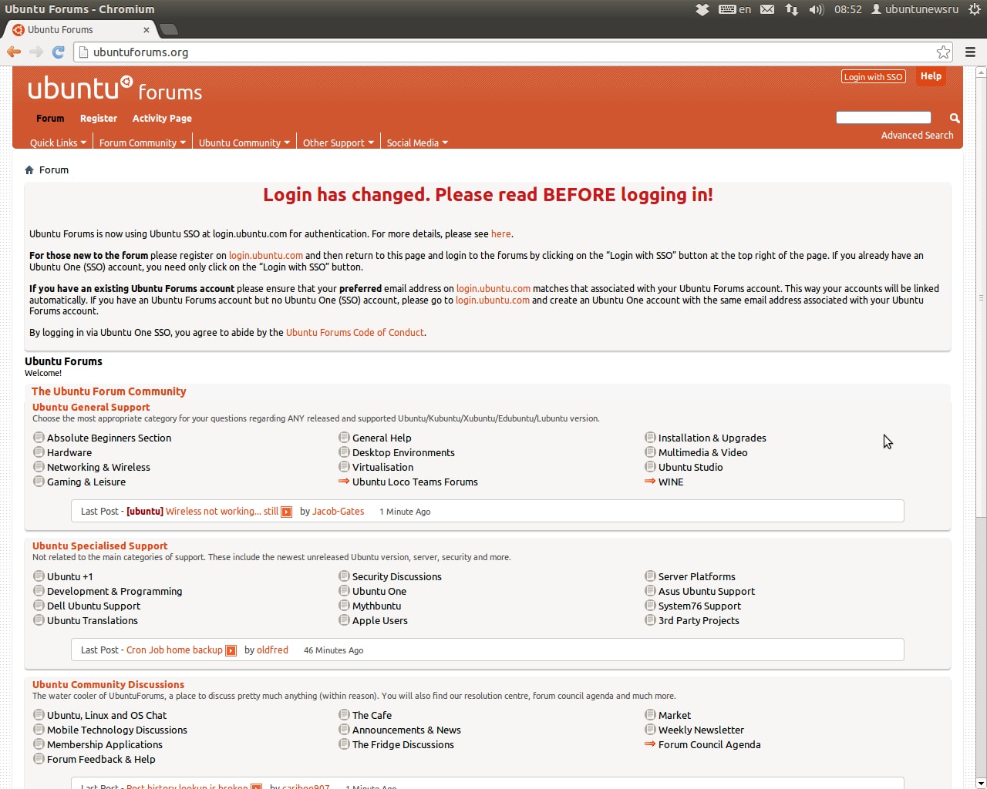Open the Jacob-Gates user profile link

click(x=338, y=511)
